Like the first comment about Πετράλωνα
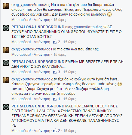Image resolution: width=132 pixels, height=135 pixels. click(21, 20)
